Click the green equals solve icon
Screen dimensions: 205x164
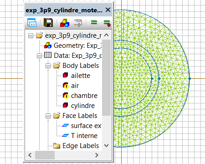94,23
